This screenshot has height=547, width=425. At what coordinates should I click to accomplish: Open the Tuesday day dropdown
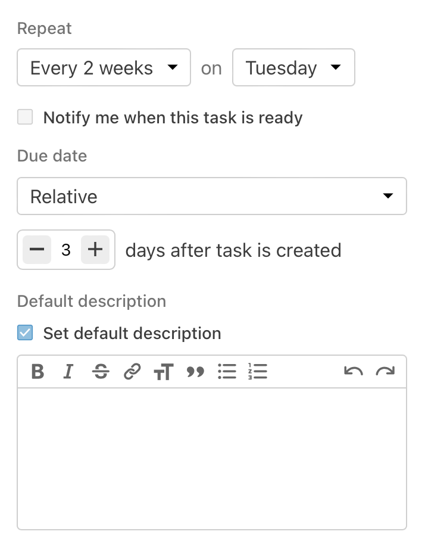tap(293, 68)
